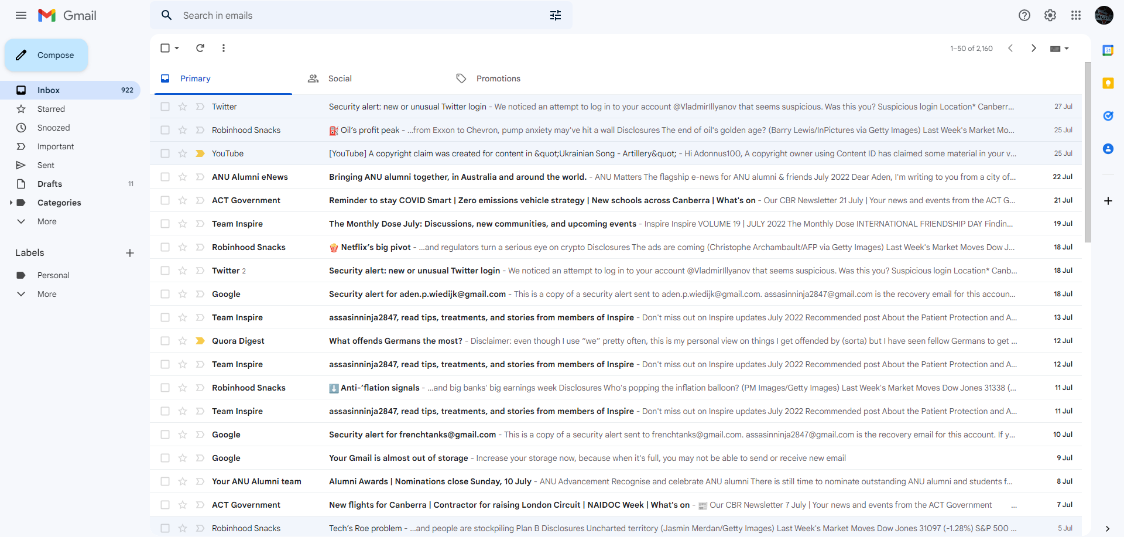Select the YouTube email checkbox
The image size is (1124, 537).
165,153
